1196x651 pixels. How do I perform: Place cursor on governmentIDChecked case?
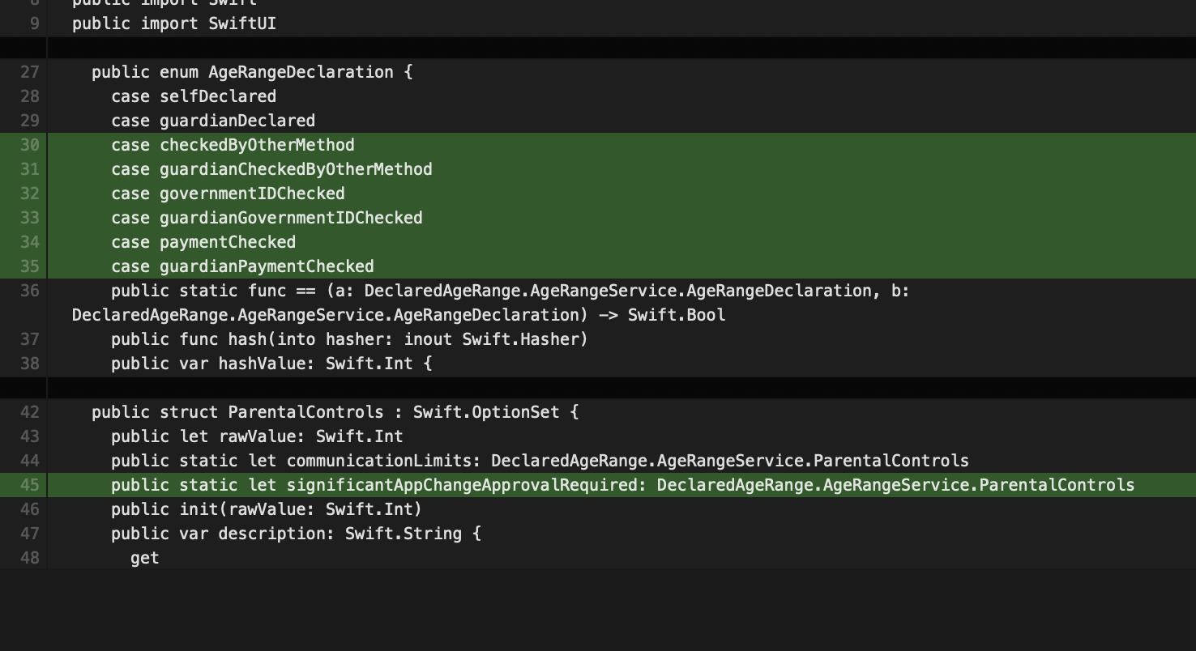[x=251, y=194]
